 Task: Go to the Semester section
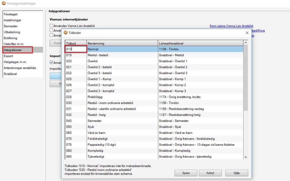(x=10, y=26)
